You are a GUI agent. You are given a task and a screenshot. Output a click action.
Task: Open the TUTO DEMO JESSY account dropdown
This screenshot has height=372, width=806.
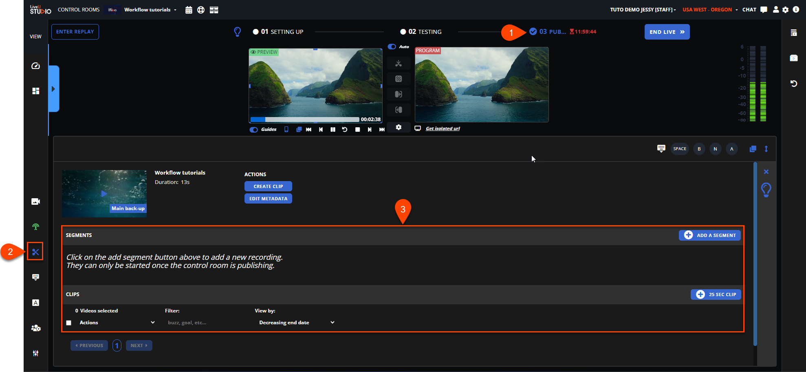coord(643,10)
